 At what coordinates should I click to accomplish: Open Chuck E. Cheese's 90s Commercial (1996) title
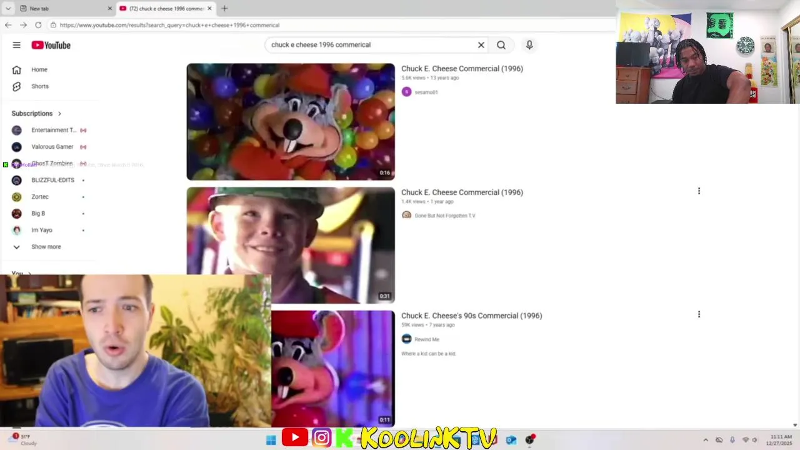(x=471, y=316)
